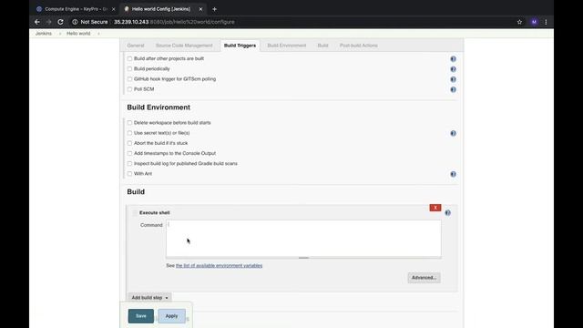This screenshot has height=328, width=583.
Task: Open the Hello world breadcrumb link
Action: (78, 34)
